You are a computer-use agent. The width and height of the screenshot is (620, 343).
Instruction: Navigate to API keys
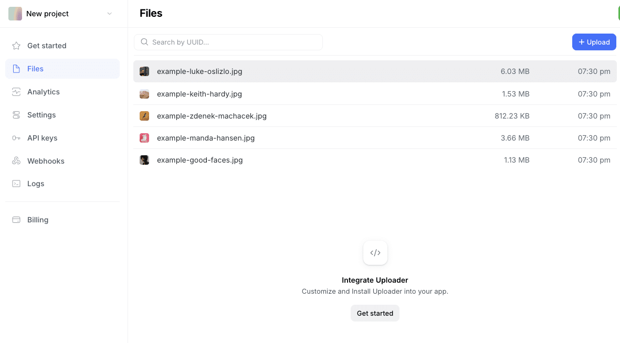click(x=62, y=138)
